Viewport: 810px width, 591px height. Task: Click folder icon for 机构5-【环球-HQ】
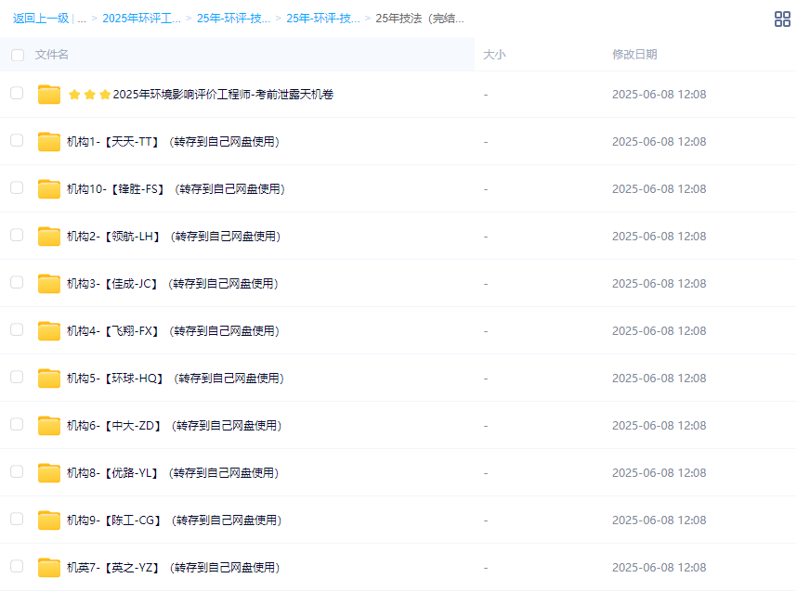[x=49, y=379]
